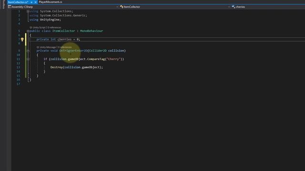The width and height of the screenshot is (305, 171).
Task: Collapse the ItemCollector class block
Action: (x=28, y=31)
